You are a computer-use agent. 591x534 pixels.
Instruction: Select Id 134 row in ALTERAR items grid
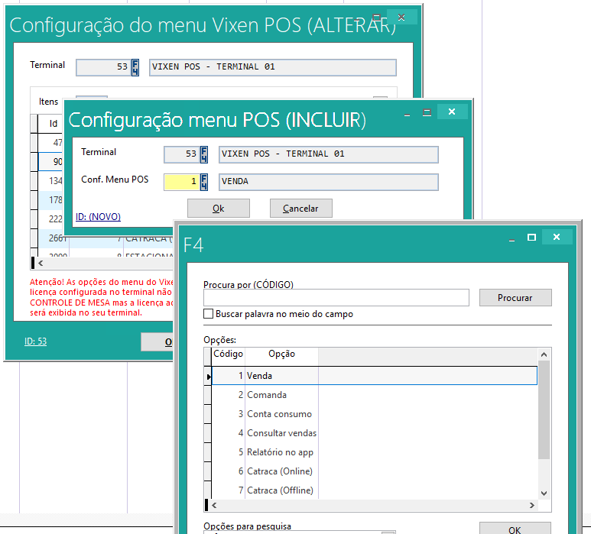point(50,181)
